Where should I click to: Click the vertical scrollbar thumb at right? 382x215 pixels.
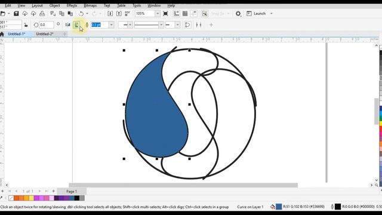377,111
